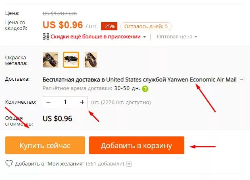Click Добавить в "Мои желания" link
This screenshot has height=180, width=250.
pos(50,164)
